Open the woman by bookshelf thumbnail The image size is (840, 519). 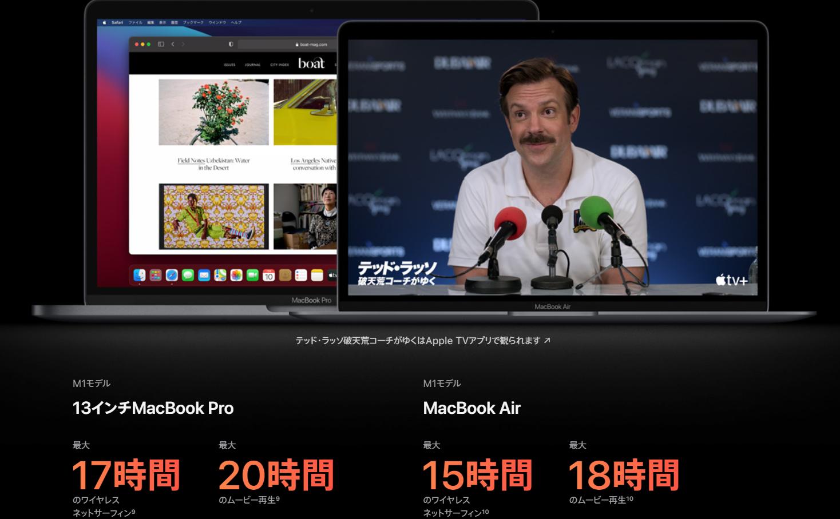pos(305,217)
